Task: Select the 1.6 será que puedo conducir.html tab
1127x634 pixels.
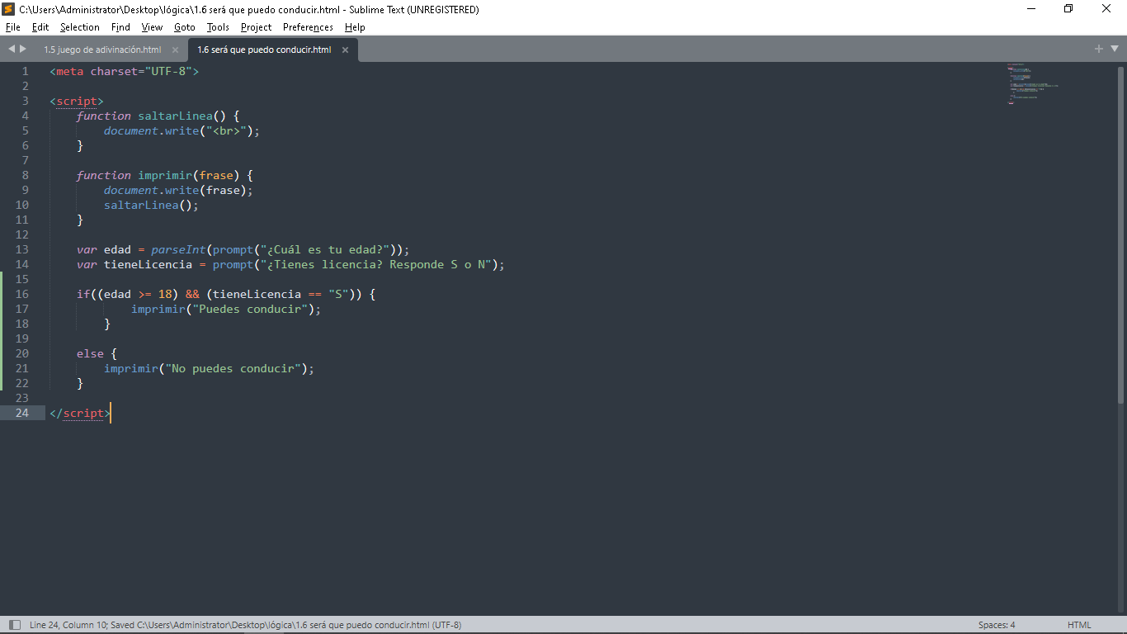Action: (264, 50)
